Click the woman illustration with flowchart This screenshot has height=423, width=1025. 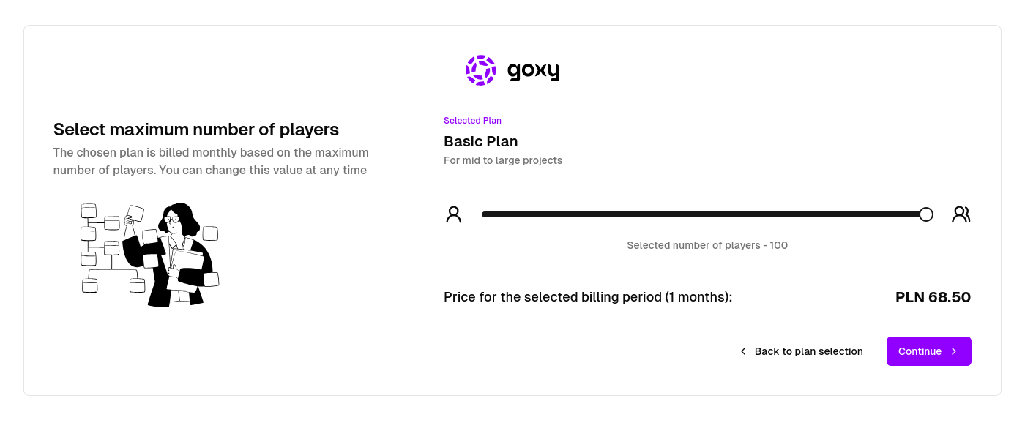(150, 254)
